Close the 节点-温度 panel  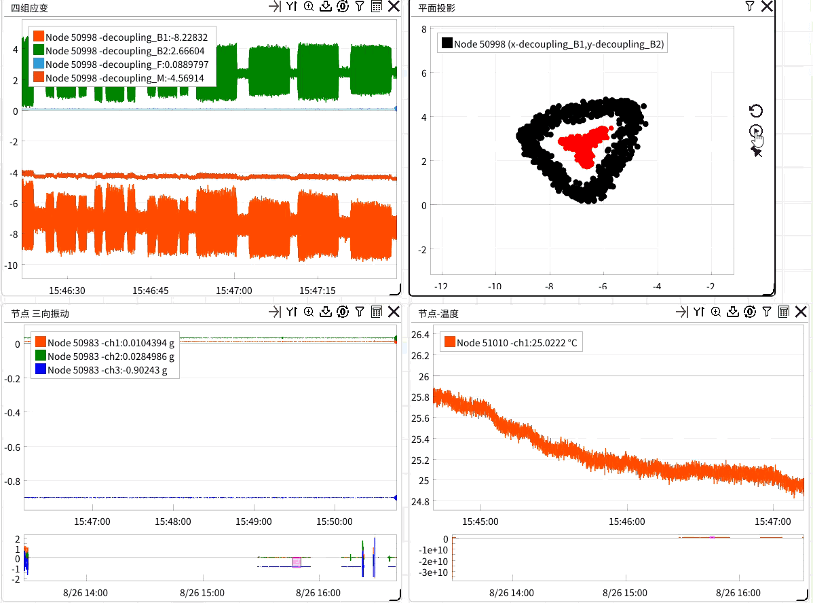point(801,312)
